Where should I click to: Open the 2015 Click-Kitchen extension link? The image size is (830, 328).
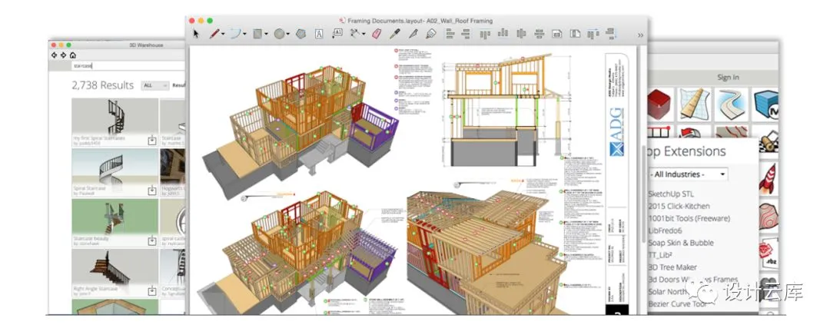click(x=679, y=207)
